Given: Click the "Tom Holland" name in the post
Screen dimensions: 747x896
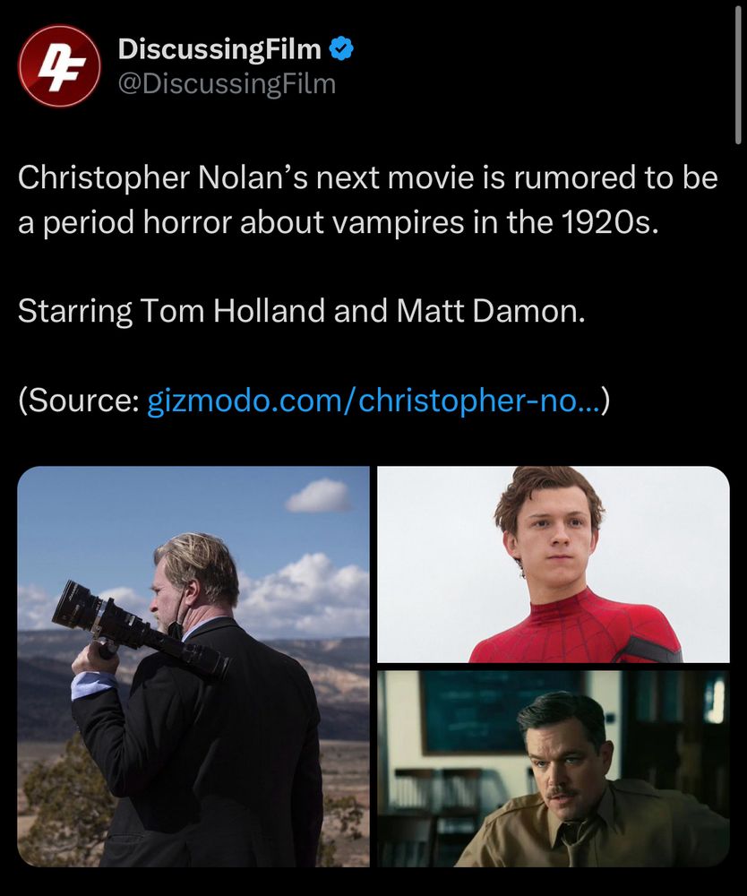Looking at the screenshot, I should tap(232, 312).
